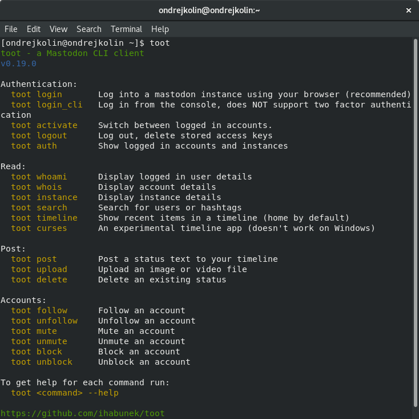Open the View menu
The height and width of the screenshot is (419, 419).
pos(58,29)
